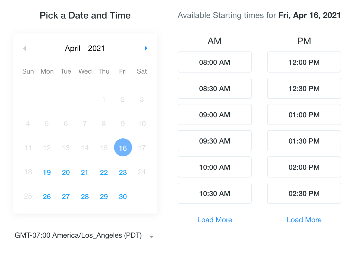Choose the 09:30 AM time slot

click(215, 141)
